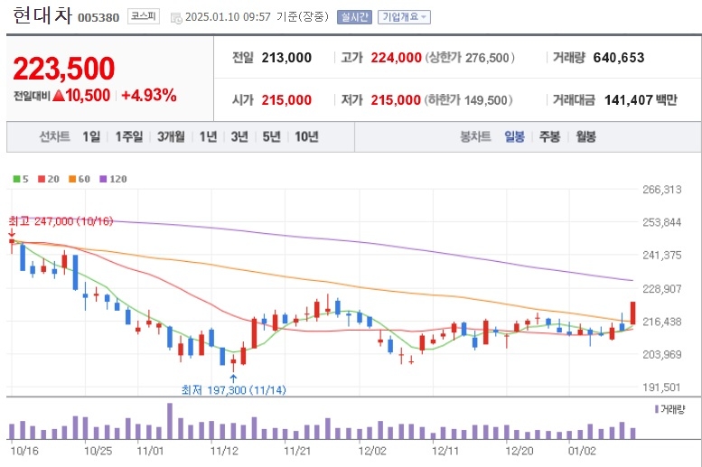Select the 일봉 candle chart
The width and height of the screenshot is (702, 467).
pos(514,136)
